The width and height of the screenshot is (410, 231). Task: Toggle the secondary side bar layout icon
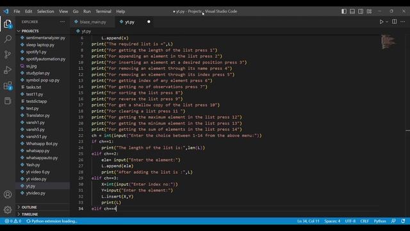[361, 12]
